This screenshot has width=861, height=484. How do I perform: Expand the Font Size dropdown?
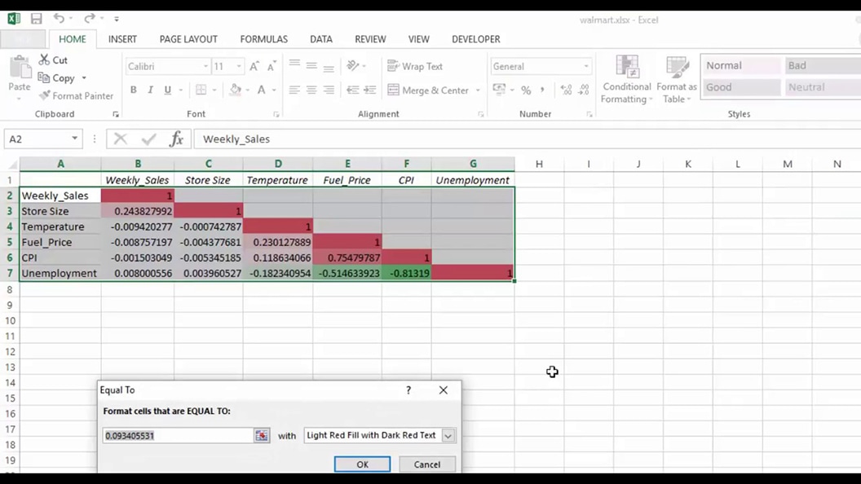point(240,66)
